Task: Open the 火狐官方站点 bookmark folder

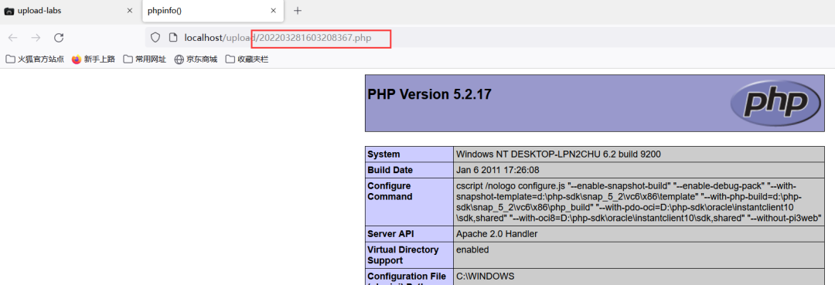Action: [x=35, y=59]
